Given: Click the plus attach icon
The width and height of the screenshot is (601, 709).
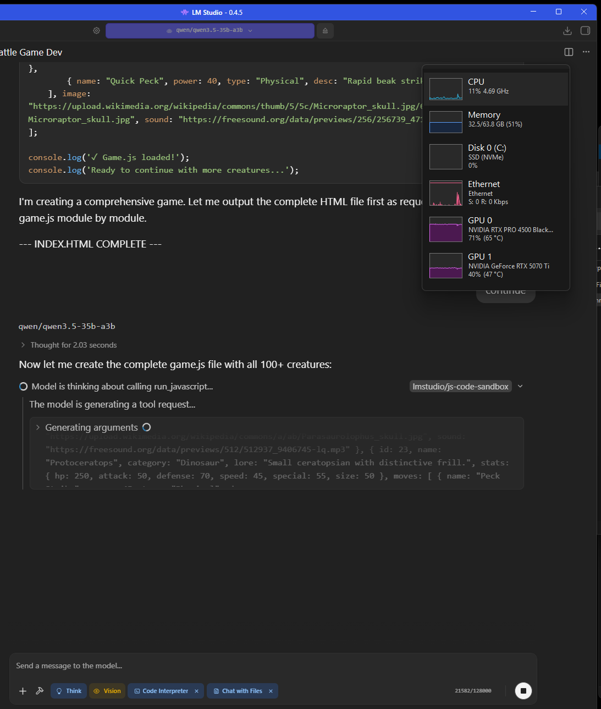Looking at the screenshot, I should (x=23, y=691).
